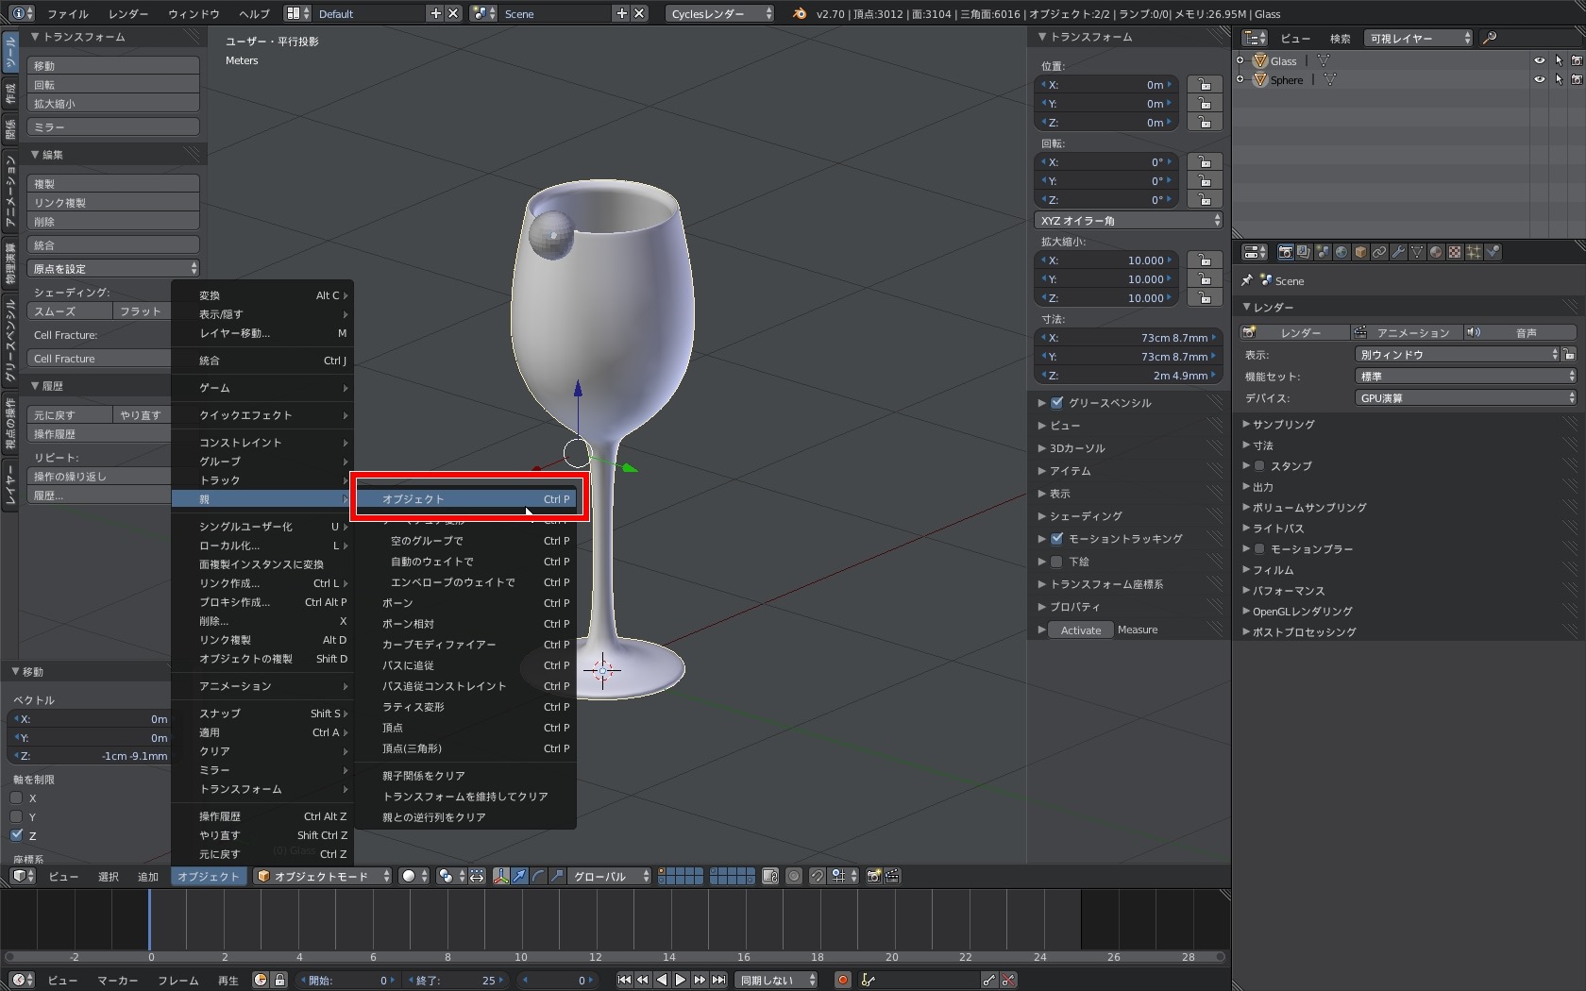Enable the 下絵 checkbox
The image size is (1586, 991).
pyautogui.click(x=1057, y=562)
